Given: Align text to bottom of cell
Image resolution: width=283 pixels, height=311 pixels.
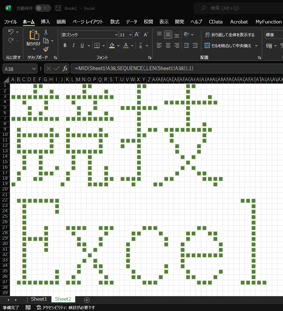Looking at the screenshot, I should (177, 35).
